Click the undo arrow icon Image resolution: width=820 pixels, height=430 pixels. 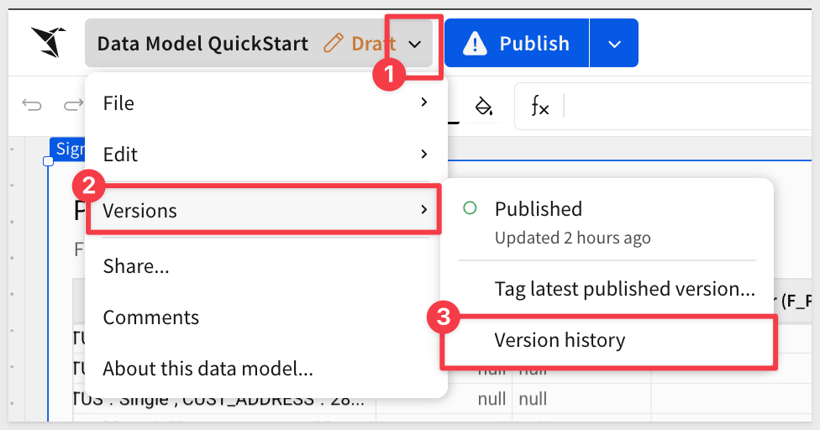(32, 105)
